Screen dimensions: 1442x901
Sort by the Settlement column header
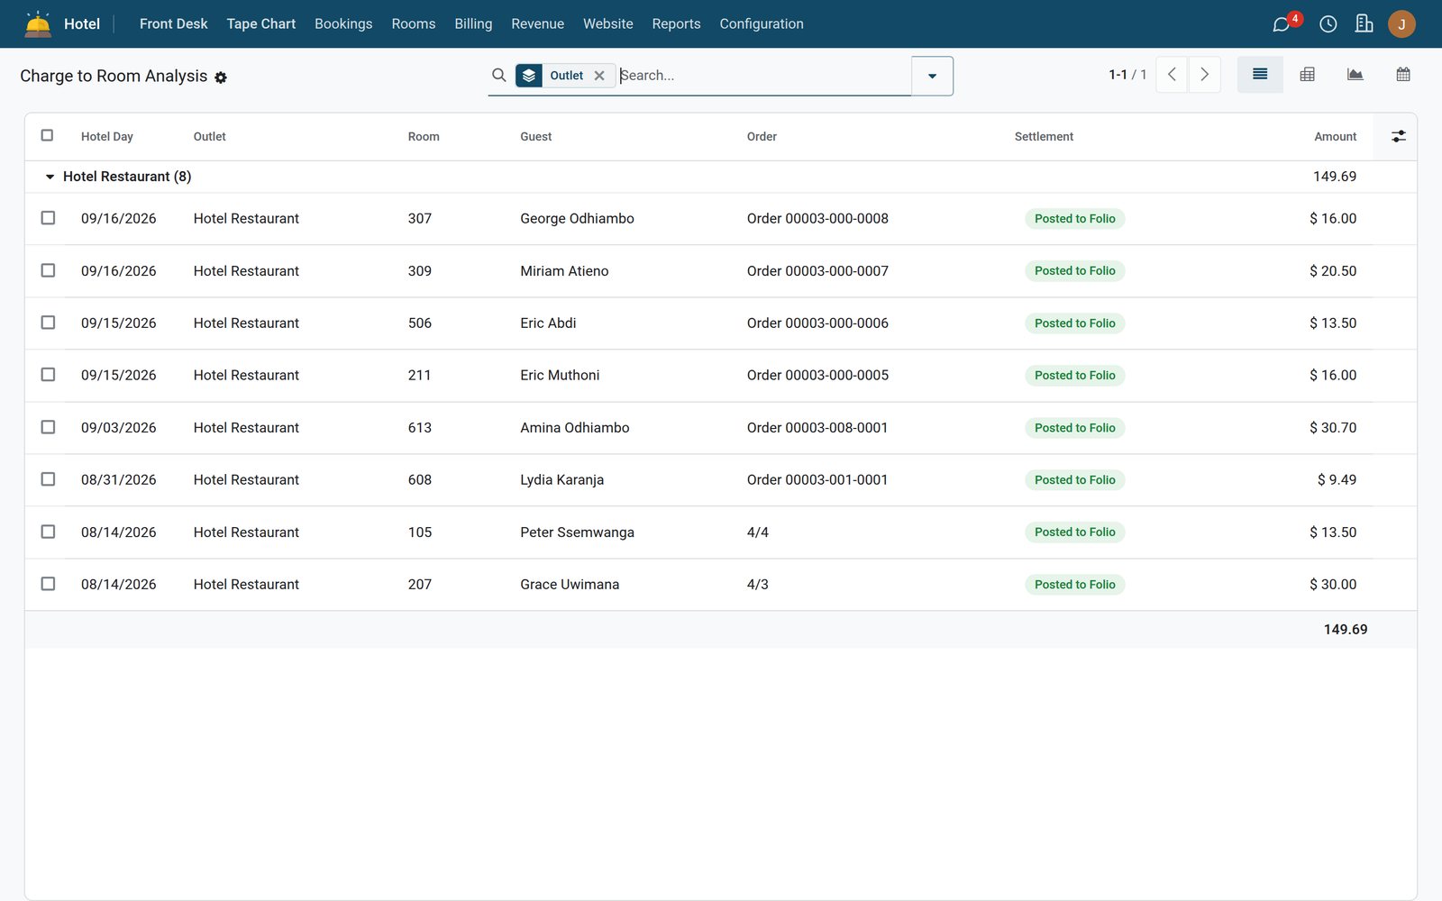pos(1044,137)
